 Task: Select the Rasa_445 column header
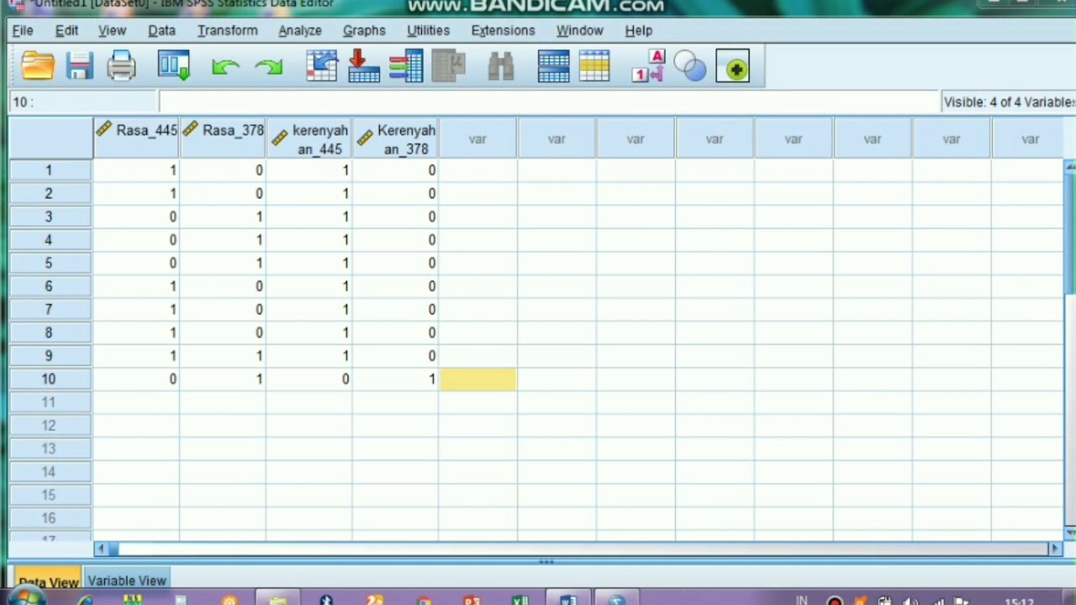[136, 139]
